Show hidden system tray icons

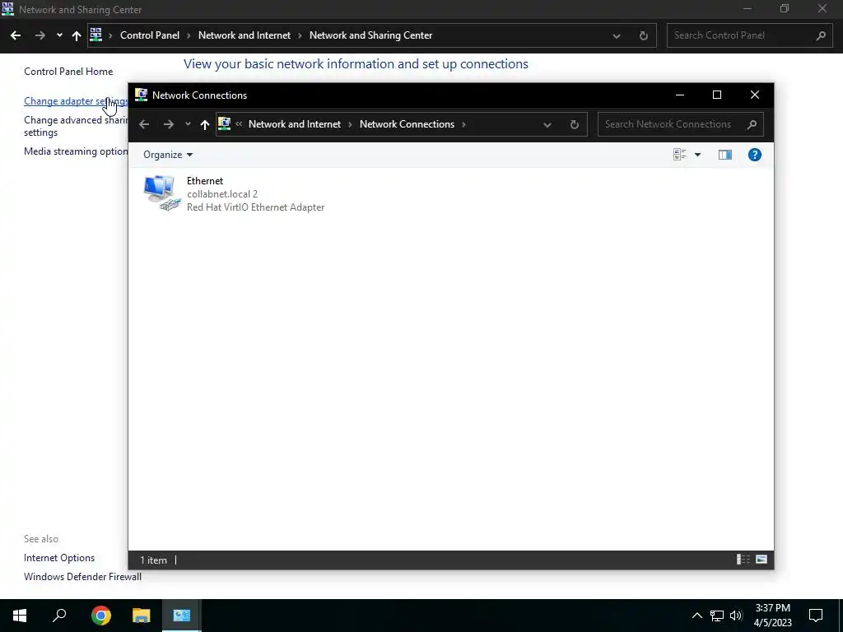696,616
